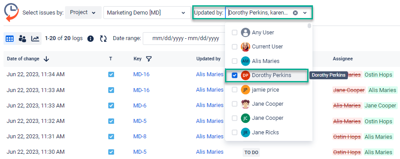The image size is (400, 159).
Task: Clear the Updated by selection with the X icon
Action: (295, 13)
